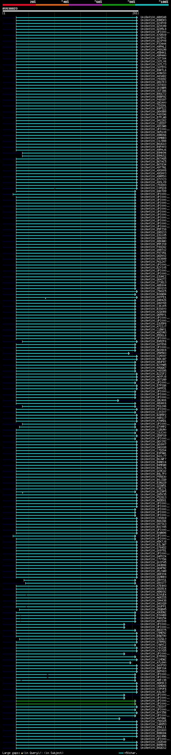
Task: Select the UniRef100_Q4KTD9 label
Action: tap(153, 191)
